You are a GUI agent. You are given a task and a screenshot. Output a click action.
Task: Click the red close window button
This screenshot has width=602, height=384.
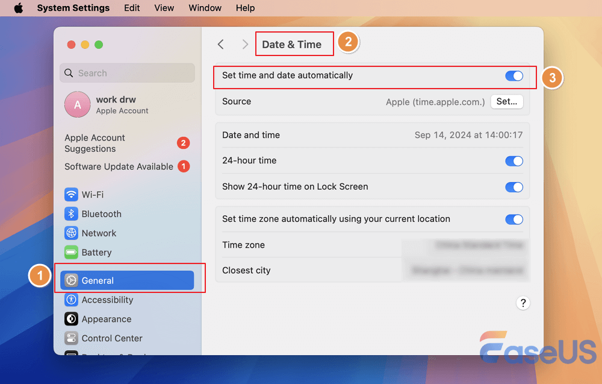[x=71, y=45]
